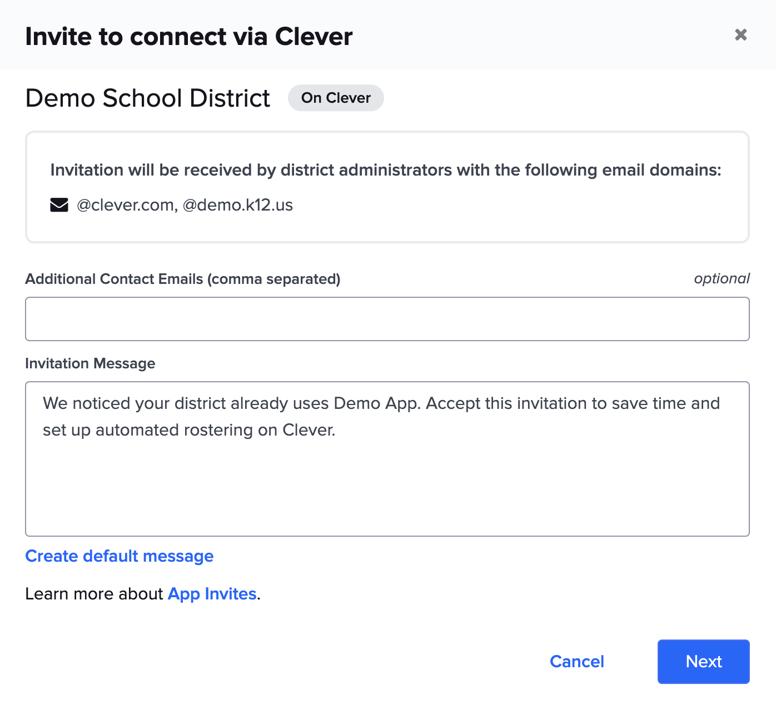This screenshot has width=776, height=710.
Task: Click the Create default message link
Action: pos(120,556)
